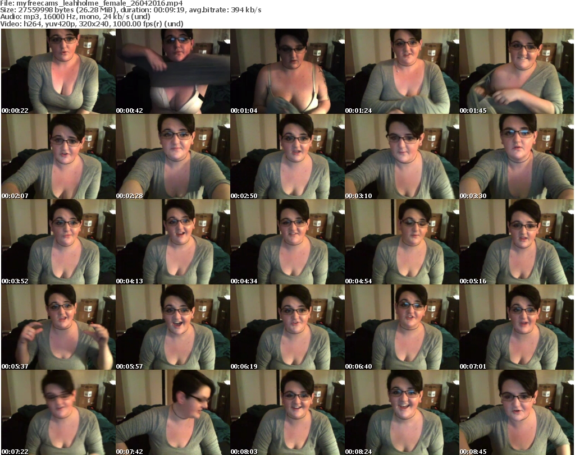Select the thumbnail marked 00:04:13

coord(173,242)
